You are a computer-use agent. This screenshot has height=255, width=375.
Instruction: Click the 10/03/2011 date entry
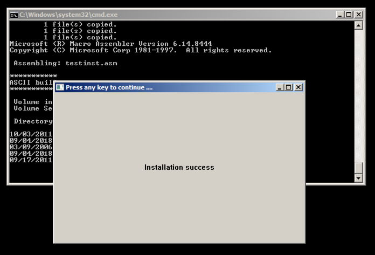tap(31, 134)
